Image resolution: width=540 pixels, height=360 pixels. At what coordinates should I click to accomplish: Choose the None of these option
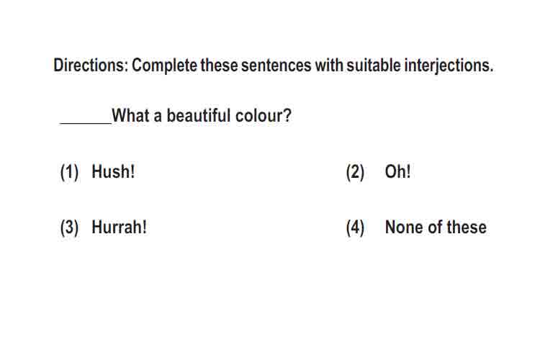[436, 227]
